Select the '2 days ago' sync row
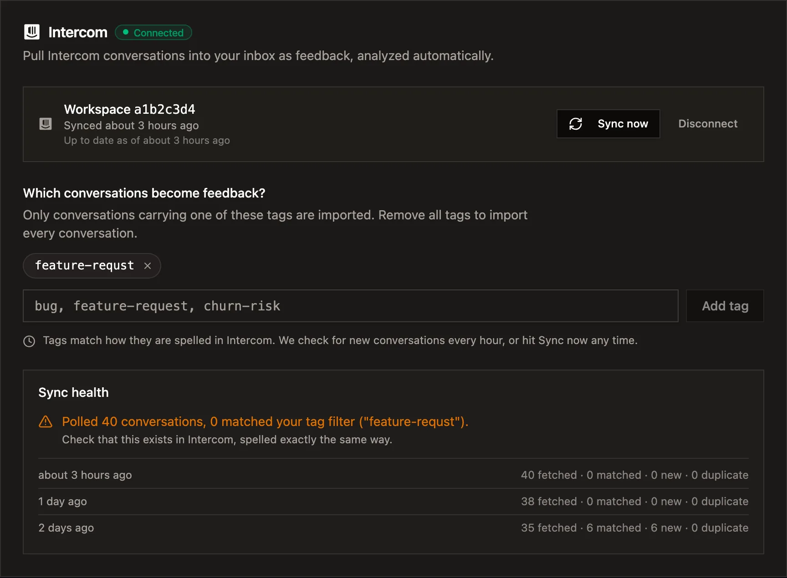 click(393, 528)
